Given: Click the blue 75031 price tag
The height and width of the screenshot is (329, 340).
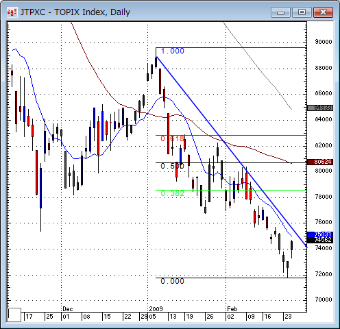Looking at the screenshot, I should tap(320, 234).
